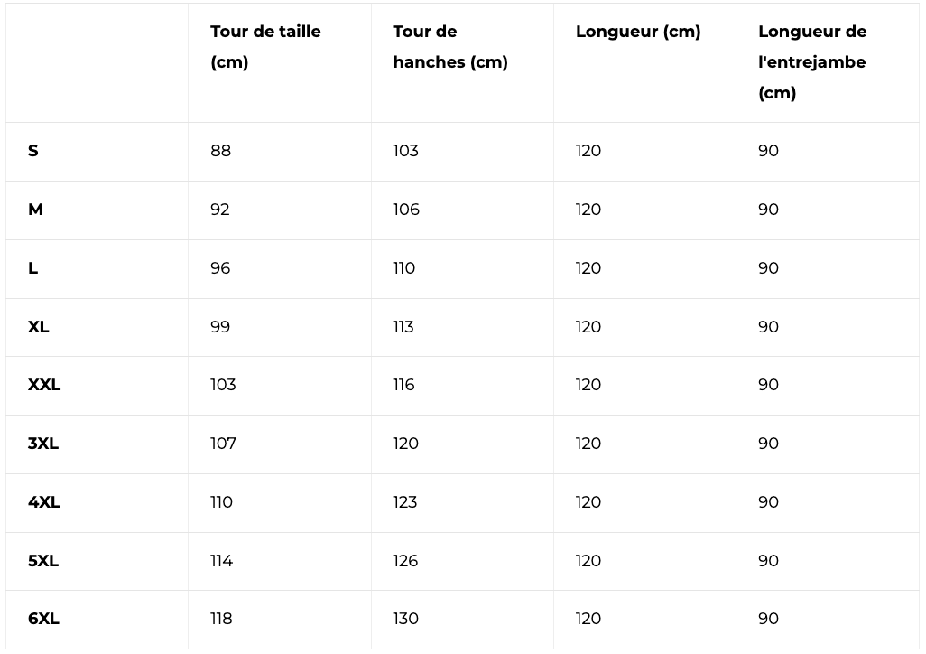Screen dimensions: 926x654
Task: Select the 'Tour de hanches (cm)' header
Action: click(449, 47)
